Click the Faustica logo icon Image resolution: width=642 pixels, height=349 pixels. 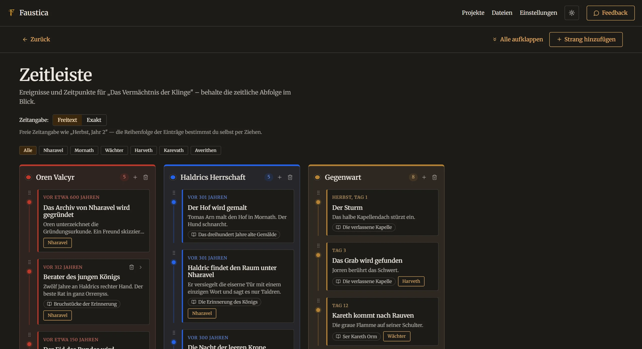point(11,13)
